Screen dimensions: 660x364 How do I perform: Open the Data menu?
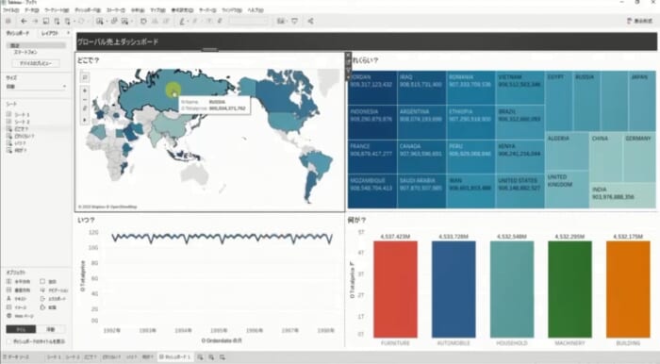coord(31,9)
